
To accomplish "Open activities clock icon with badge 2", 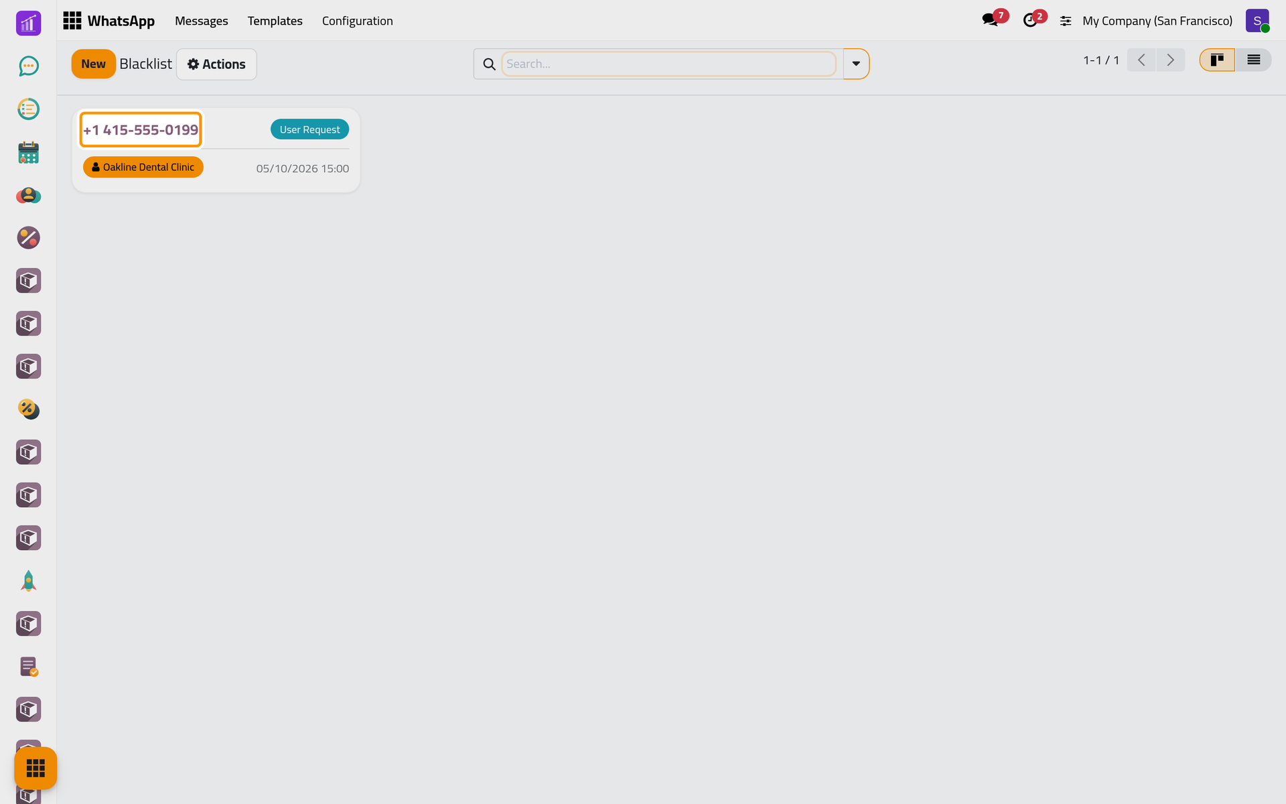I will click(1034, 19).
